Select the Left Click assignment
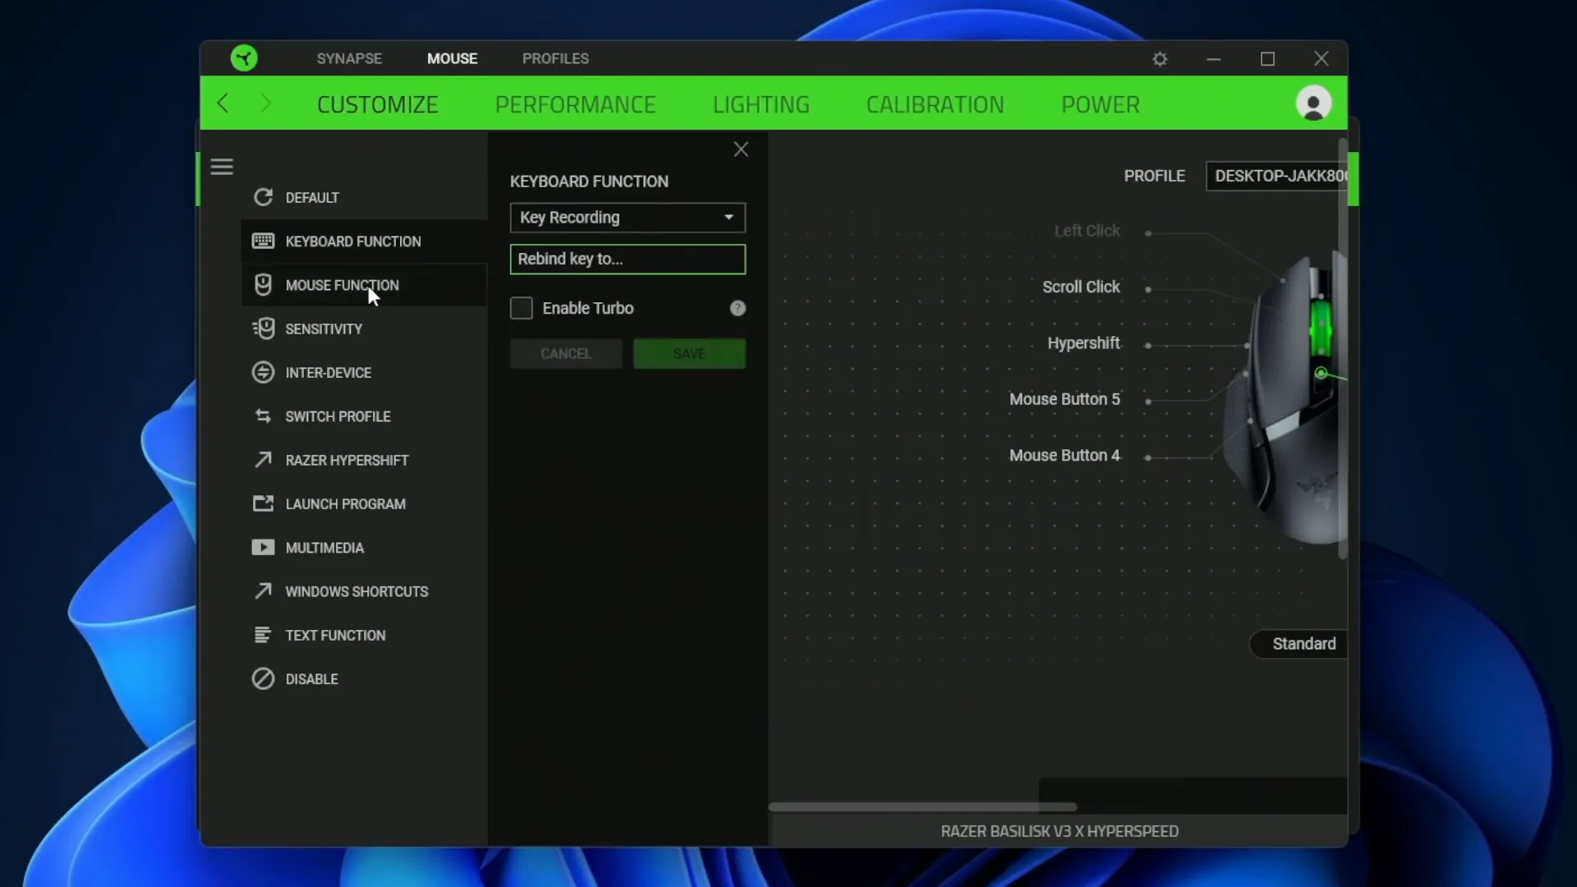1577x887 pixels. (x=1087, y=231)
